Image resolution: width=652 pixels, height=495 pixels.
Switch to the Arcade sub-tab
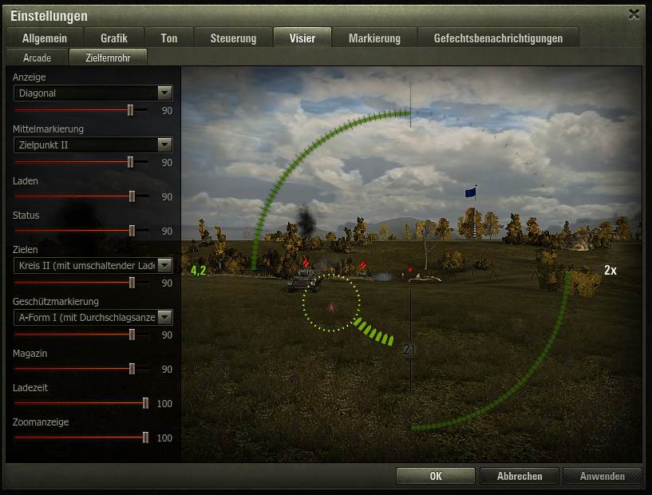pos(37,57)
